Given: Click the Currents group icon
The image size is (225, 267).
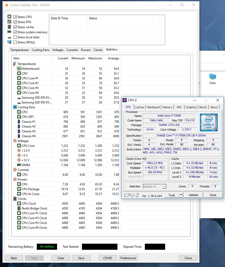Looking at the screenshot, I should tap(15, 170).
